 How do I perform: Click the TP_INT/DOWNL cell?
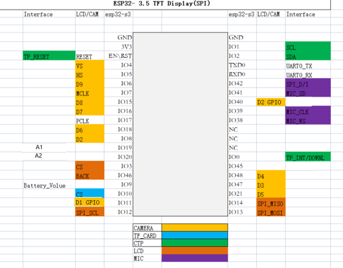click(308, 157)
